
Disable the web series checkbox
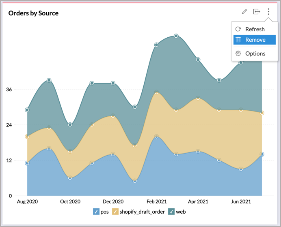point(171,212)
